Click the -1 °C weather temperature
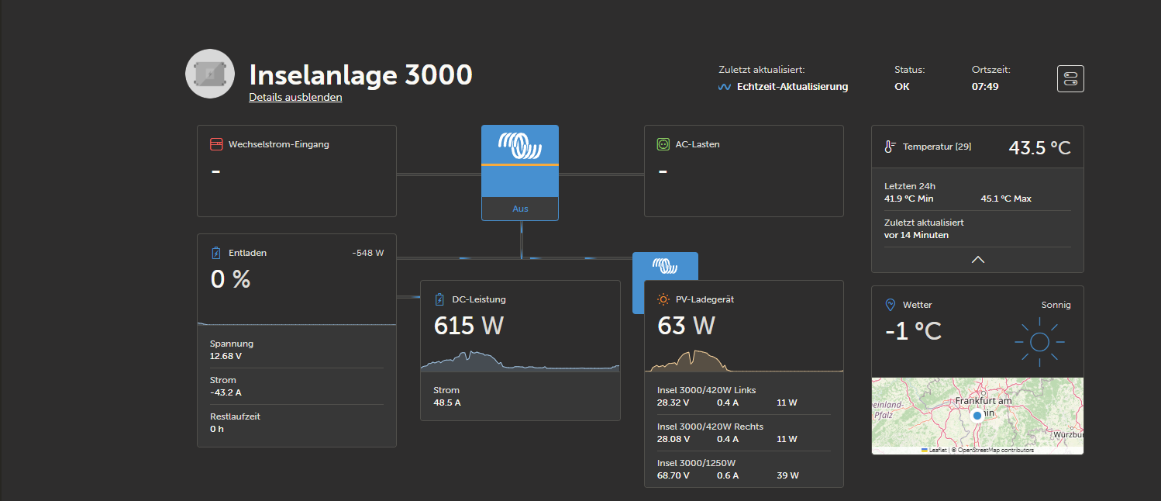 (x=913, y=331)
